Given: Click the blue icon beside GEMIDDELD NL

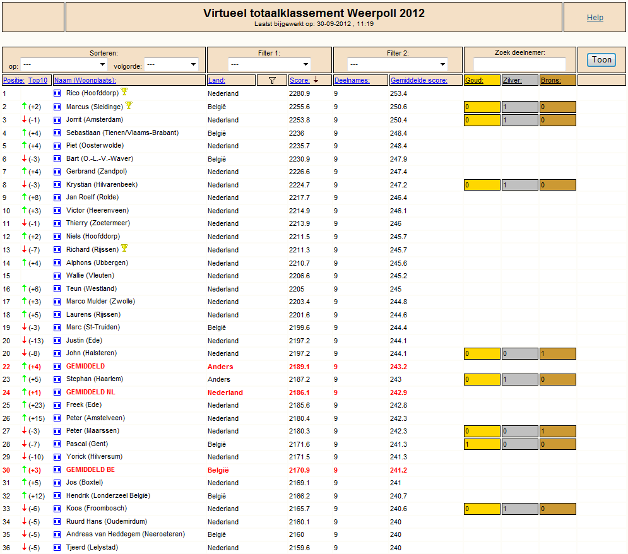Looking at the screenshot, I should [57, 392].
